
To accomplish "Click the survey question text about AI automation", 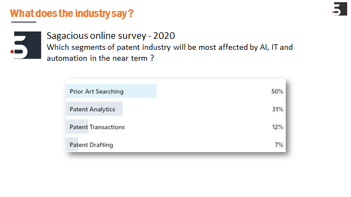I will click(169, 53).
